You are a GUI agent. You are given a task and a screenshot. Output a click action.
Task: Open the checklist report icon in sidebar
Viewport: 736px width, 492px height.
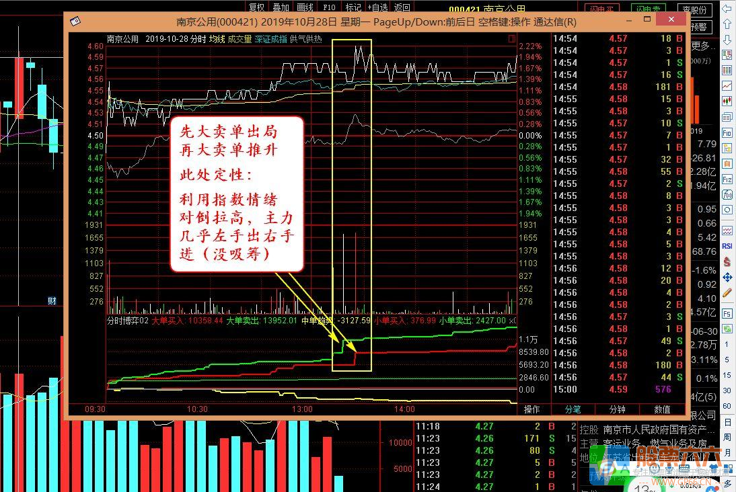coord(727,55)
